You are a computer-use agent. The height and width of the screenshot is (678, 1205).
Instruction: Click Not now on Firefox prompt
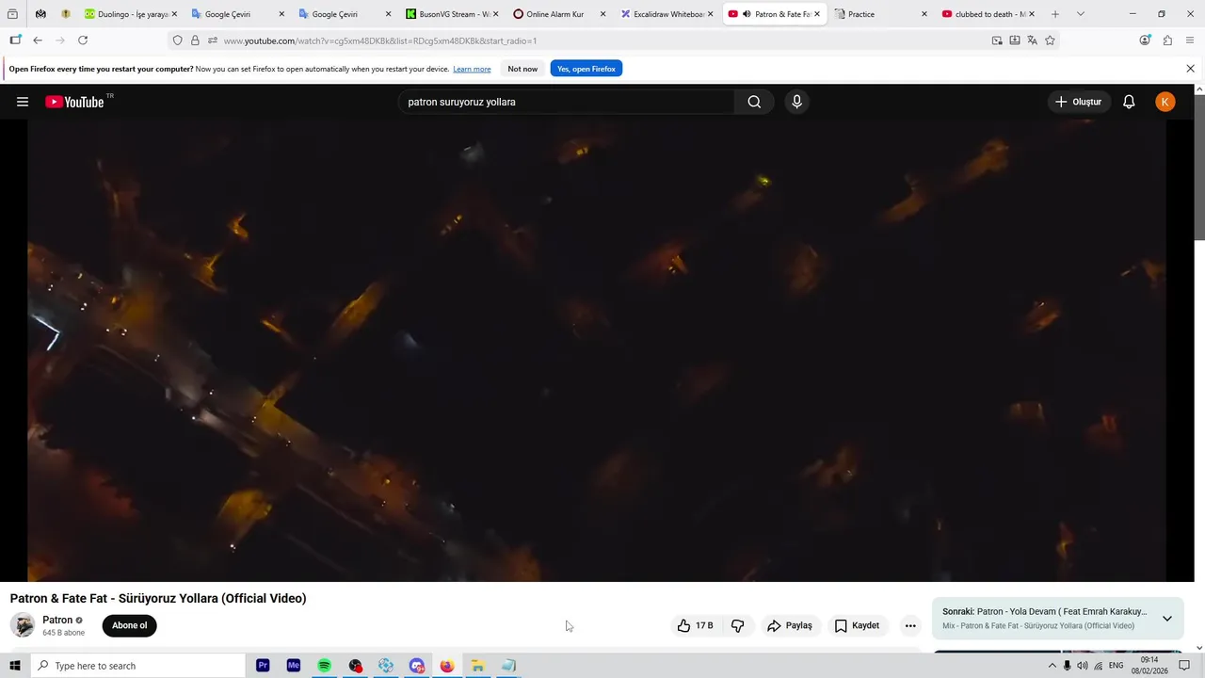tap(522, 69)
